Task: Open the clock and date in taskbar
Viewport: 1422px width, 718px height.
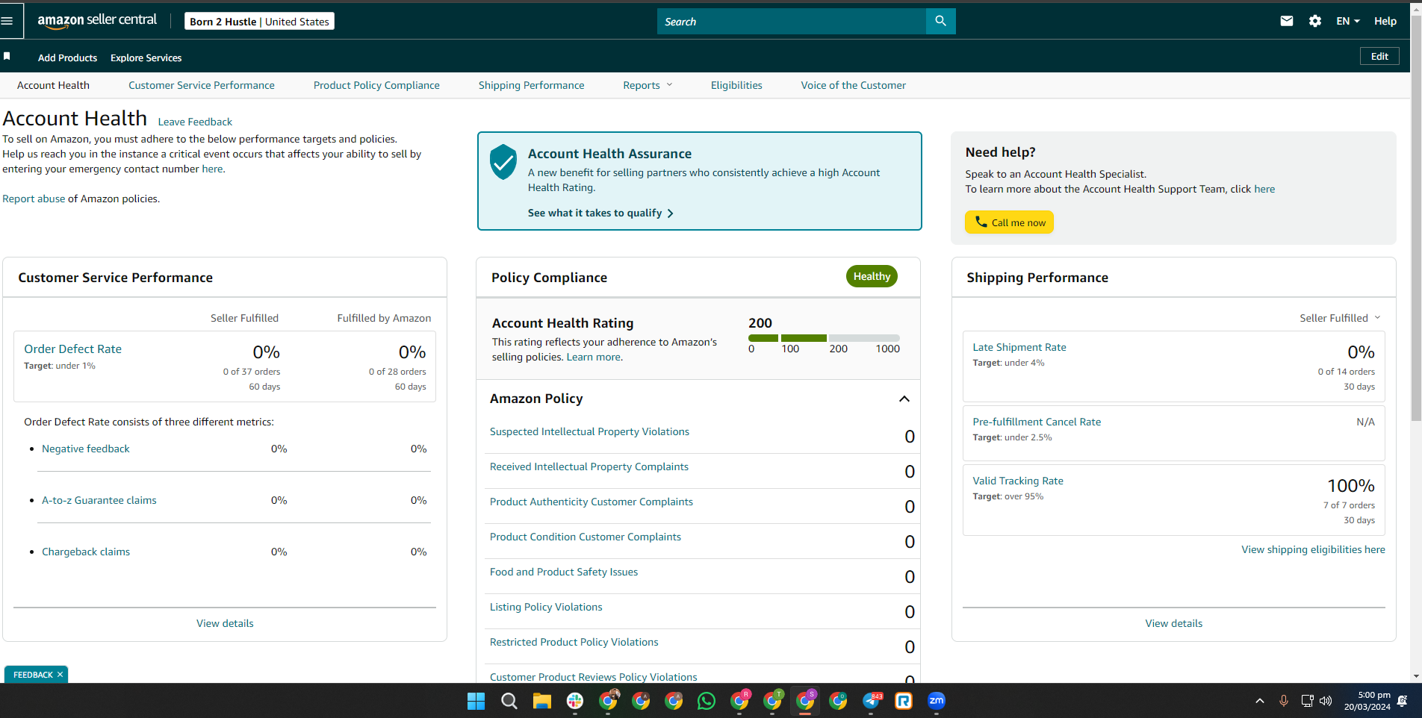Action: (x=1367, y=701)
